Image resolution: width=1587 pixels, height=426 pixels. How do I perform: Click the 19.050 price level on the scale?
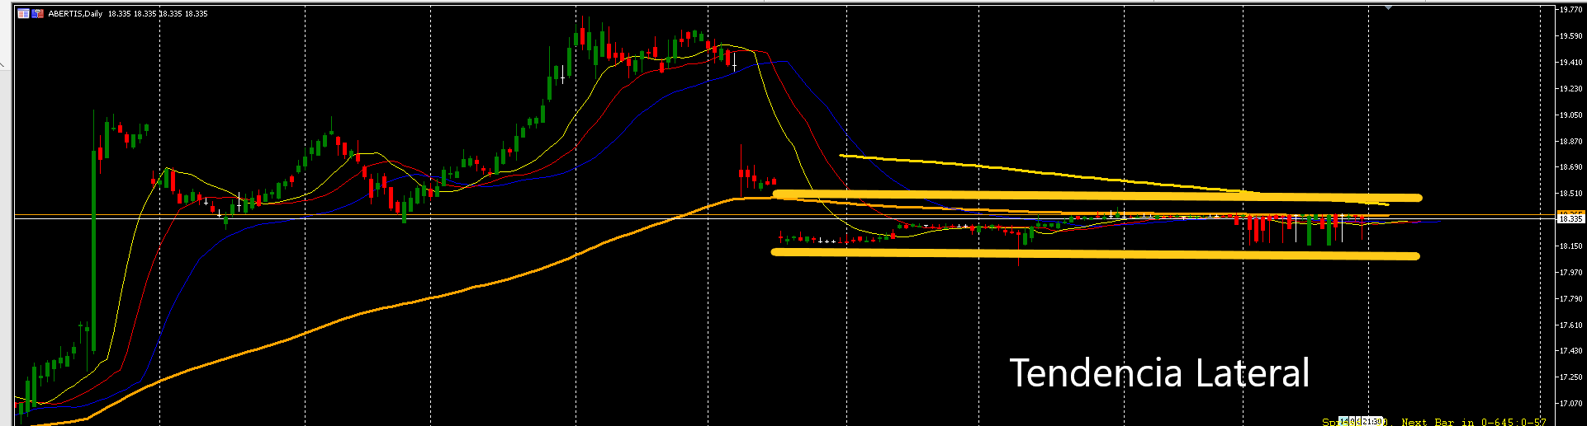click(1570, 115)
